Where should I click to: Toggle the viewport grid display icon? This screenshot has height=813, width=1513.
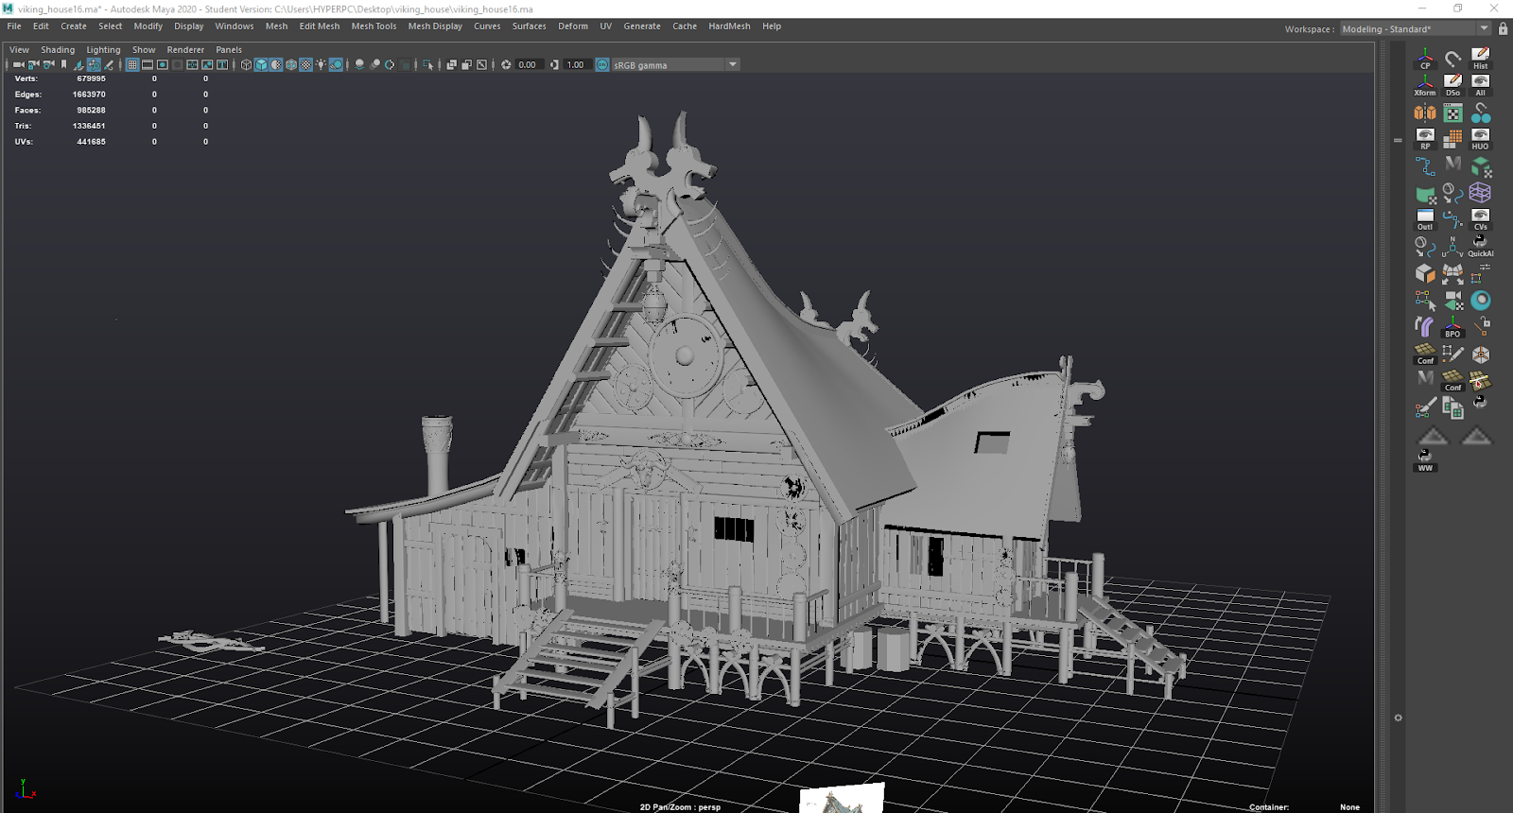132,65
